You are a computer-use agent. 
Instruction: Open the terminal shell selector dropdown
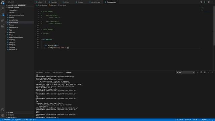click(185, 72)
